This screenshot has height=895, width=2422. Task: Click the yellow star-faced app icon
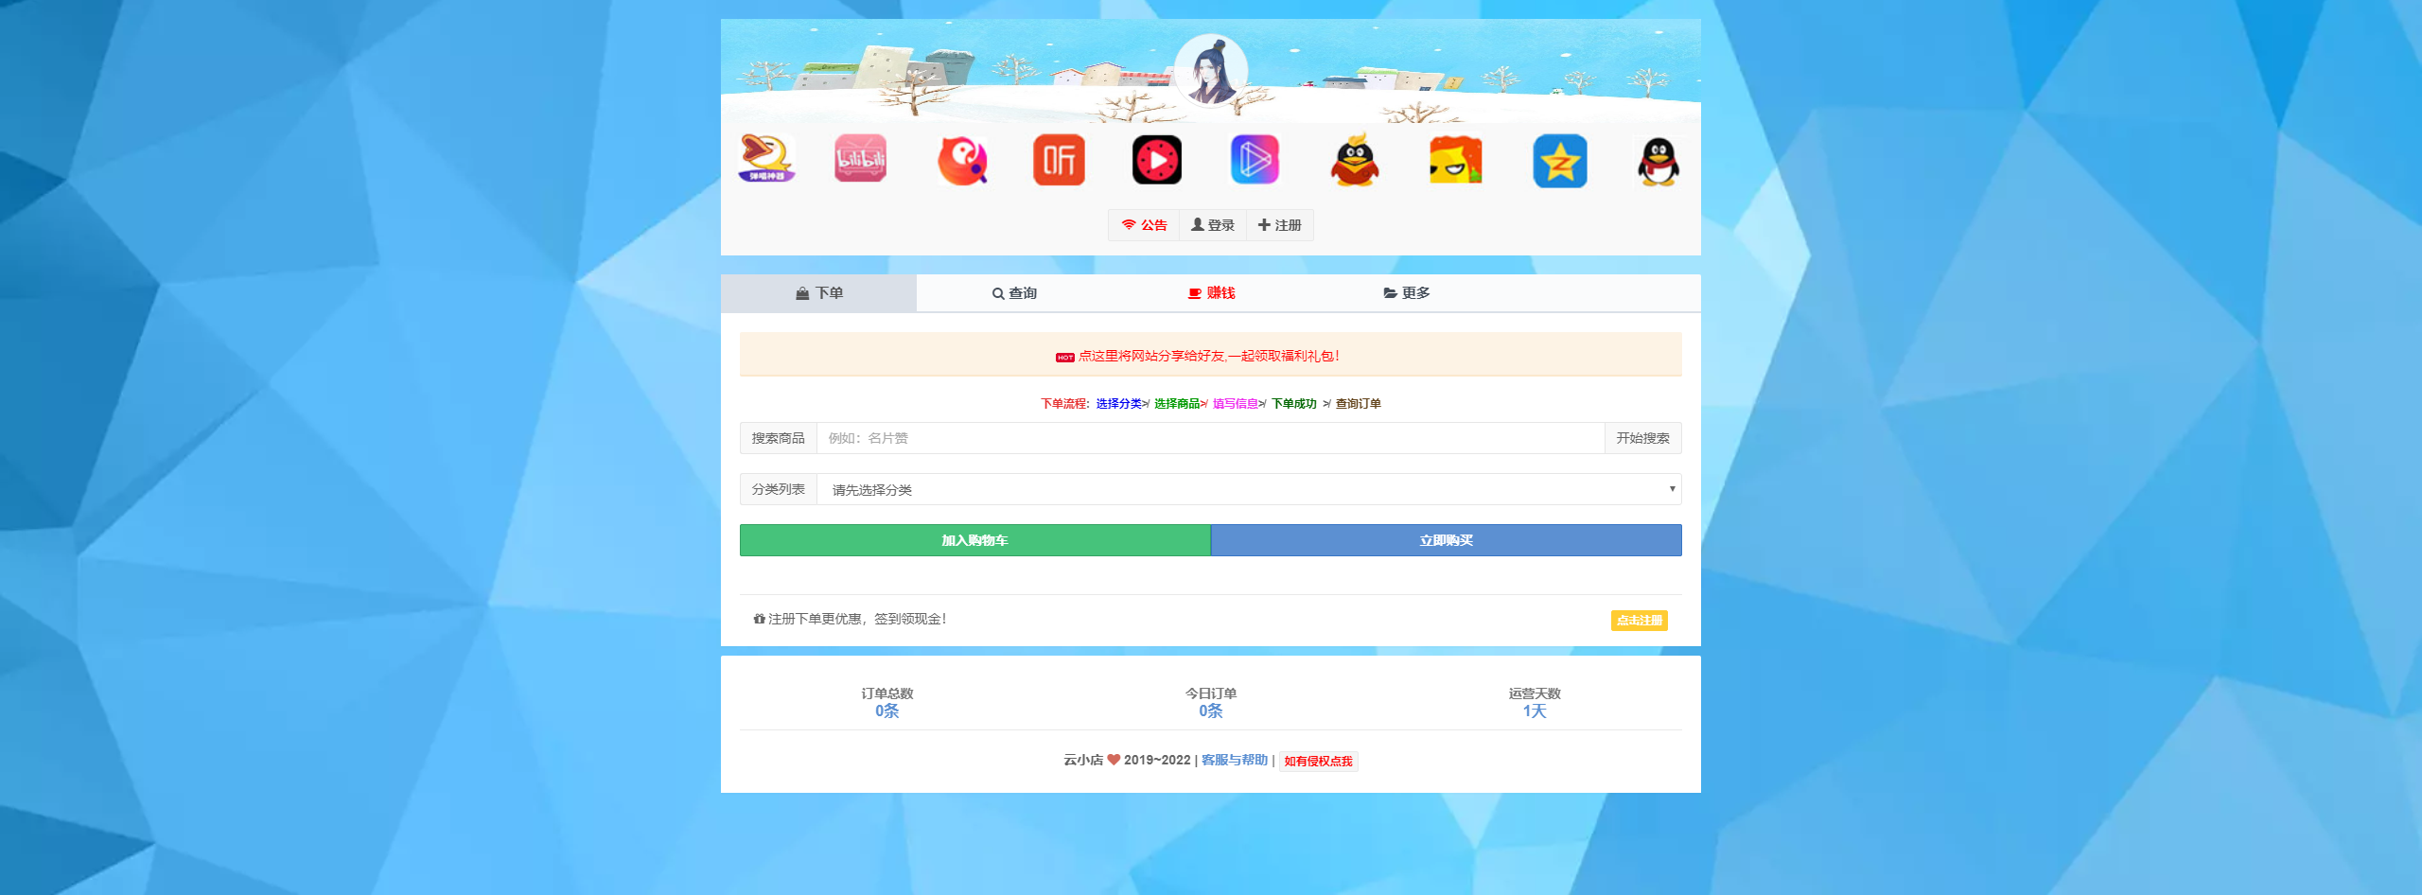[1454, 159]
